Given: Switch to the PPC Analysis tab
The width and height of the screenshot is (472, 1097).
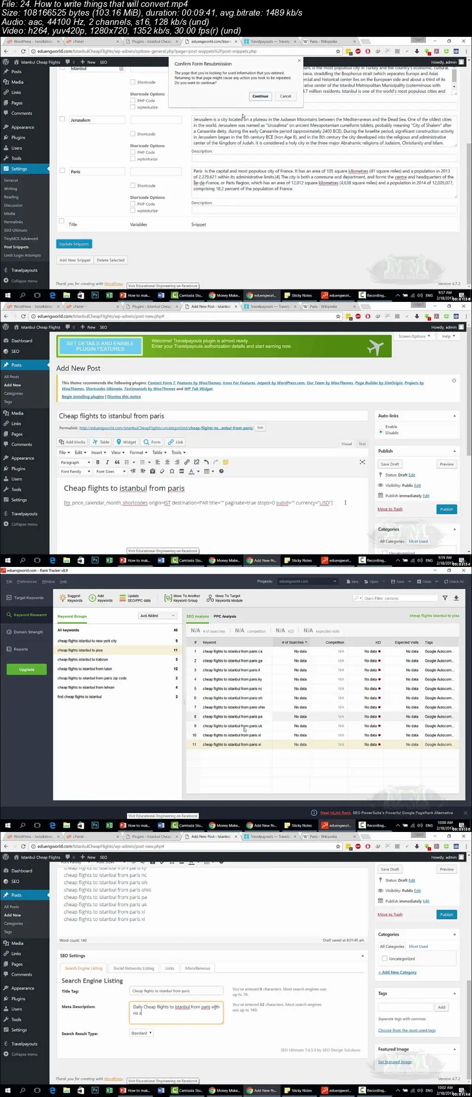Looking at the screenshot, I should 225,616.
